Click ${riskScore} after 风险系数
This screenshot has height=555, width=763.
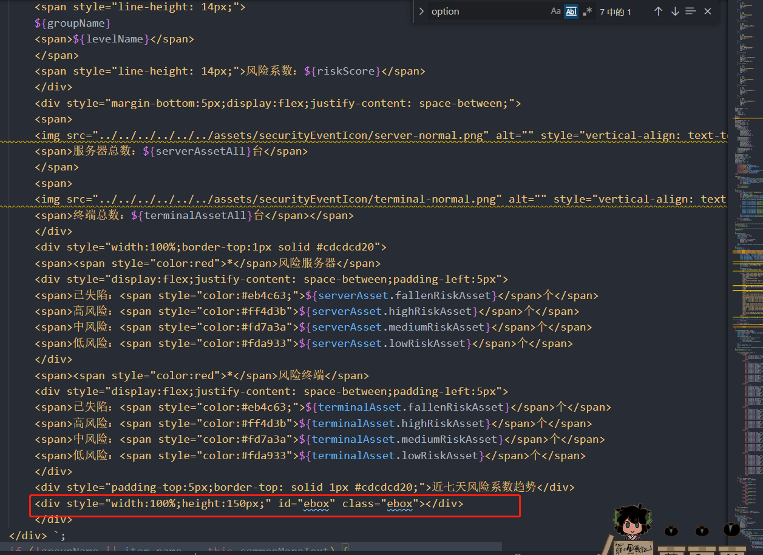tap(342, 71)
